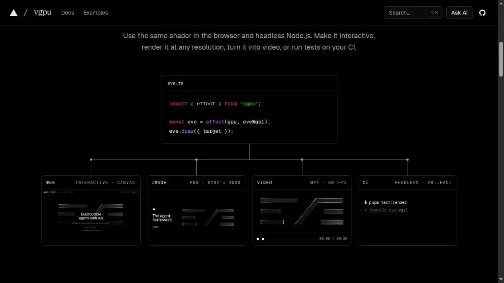The image size is (504, 283).
Task: Click the Build durable agents heading in web preview
Action: pos(91,216)
